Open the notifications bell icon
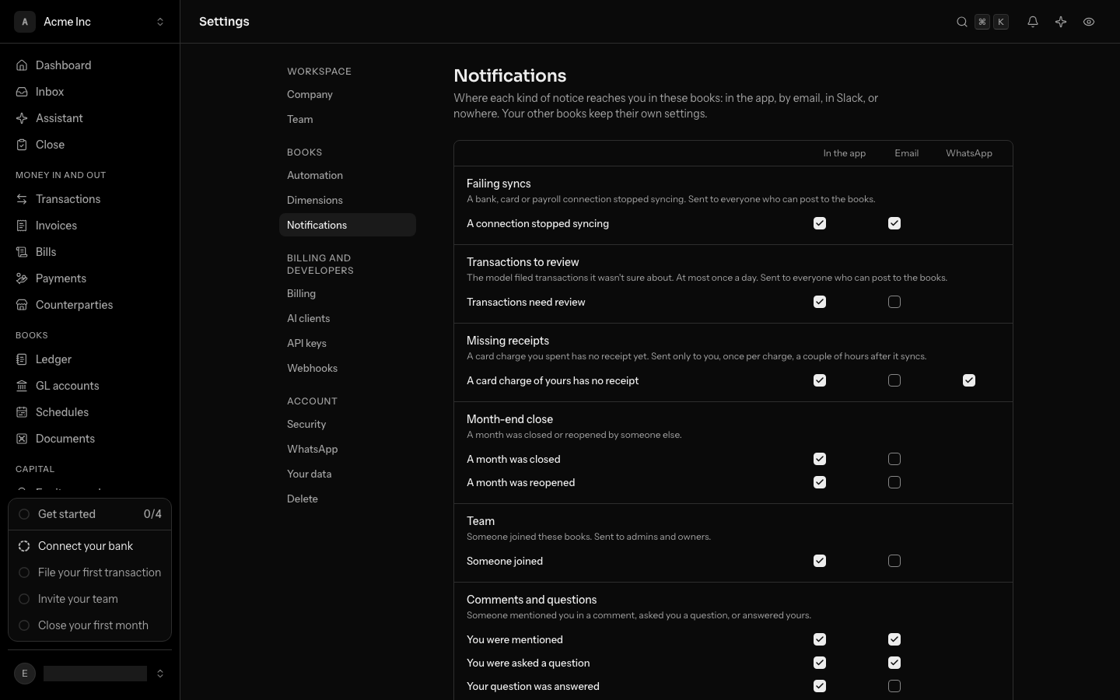The image size is (1120, 700). (1033, 22)
